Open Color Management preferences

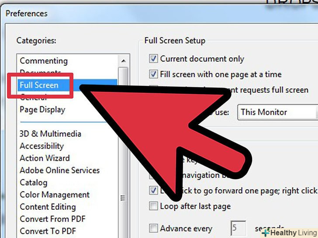[55, 195]
